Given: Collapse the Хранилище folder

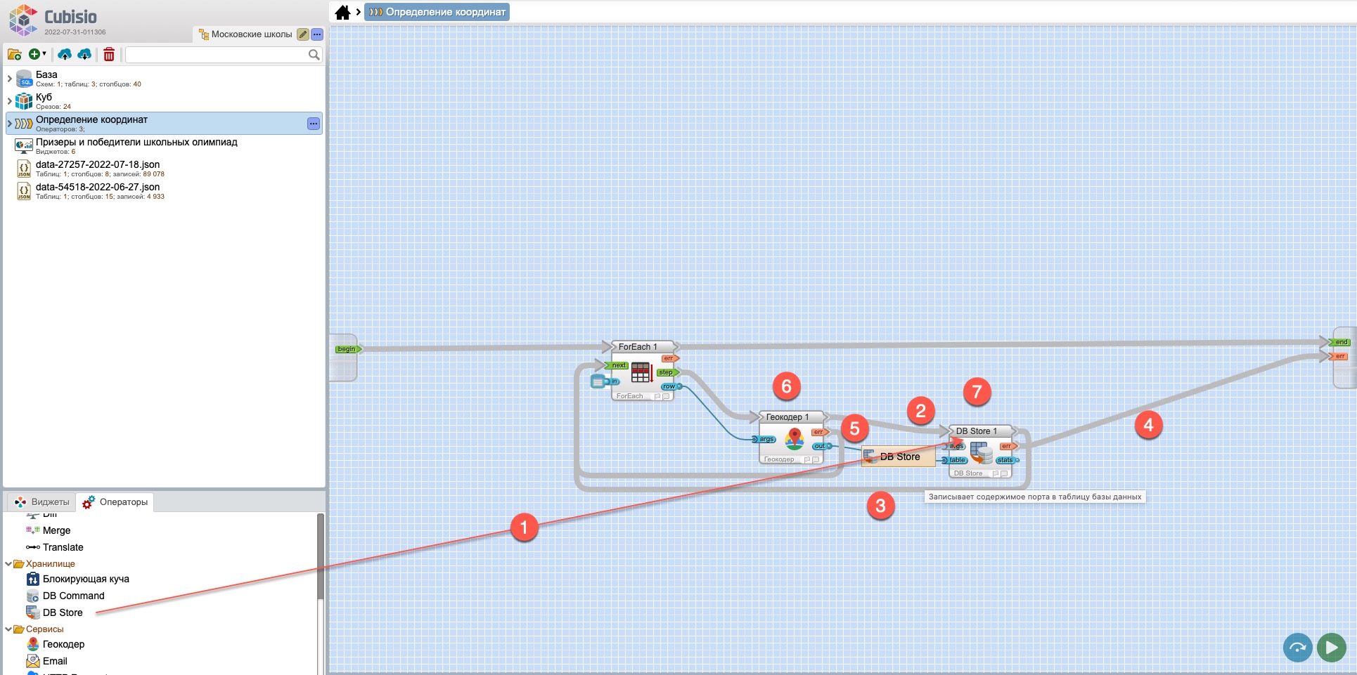Looking at the screenshot, I should 8,564.
